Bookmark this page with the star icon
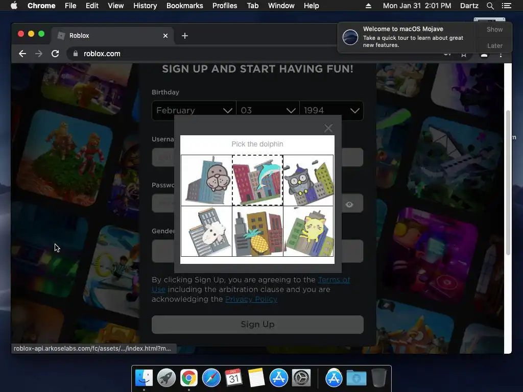 click(x=464, y=54)
